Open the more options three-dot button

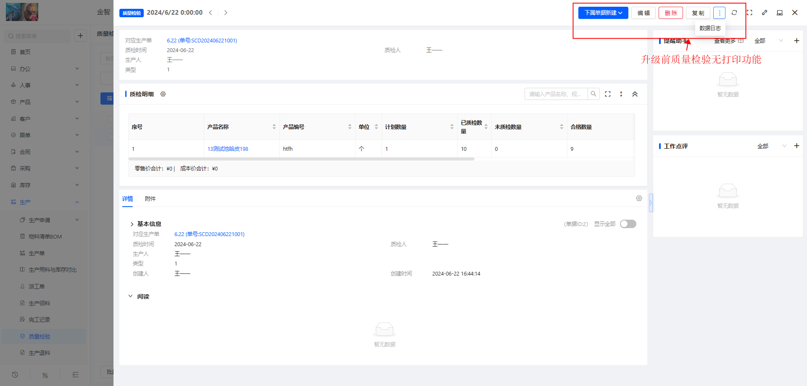coord(719,13)
